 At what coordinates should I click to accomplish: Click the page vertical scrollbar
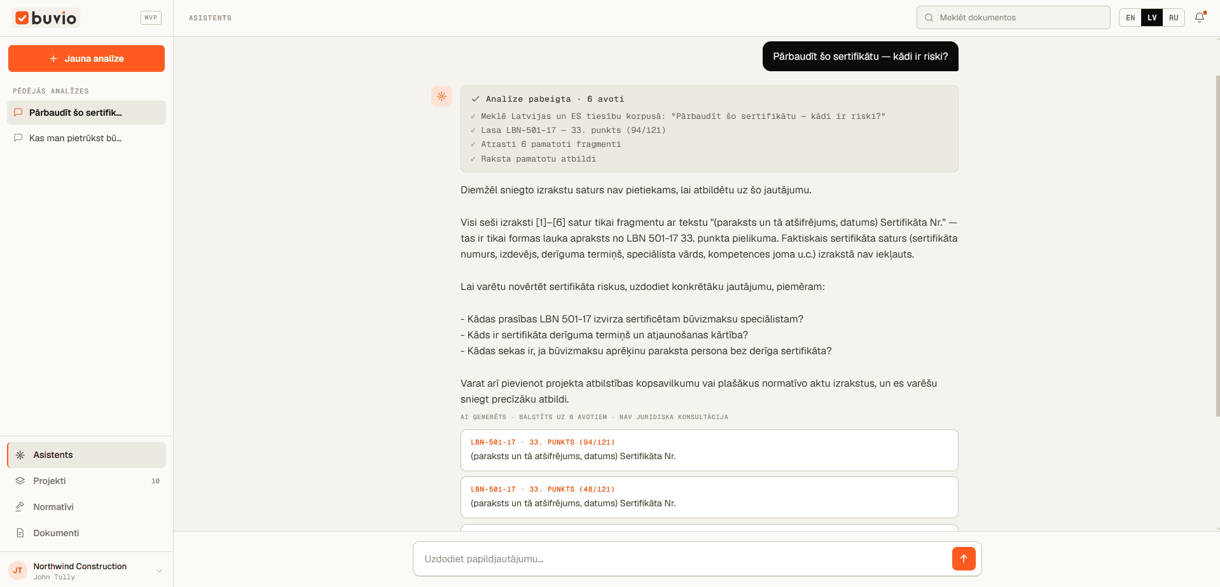click(x=1217, y=245)
